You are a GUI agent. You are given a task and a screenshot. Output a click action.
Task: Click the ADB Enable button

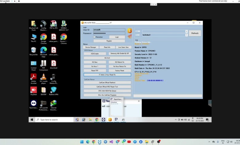pyautogui.click(x=95, y=54)
